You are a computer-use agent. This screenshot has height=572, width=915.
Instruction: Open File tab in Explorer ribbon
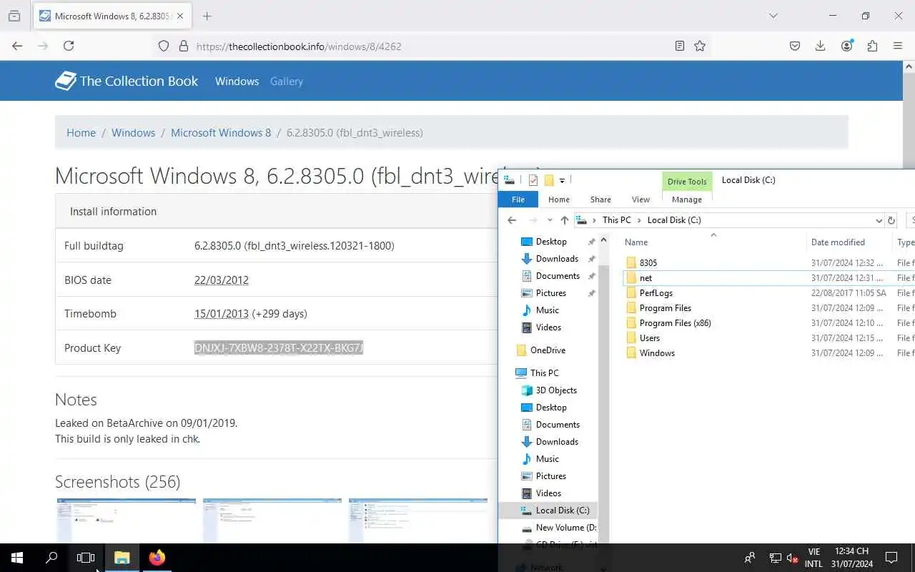tap(518, 199)
